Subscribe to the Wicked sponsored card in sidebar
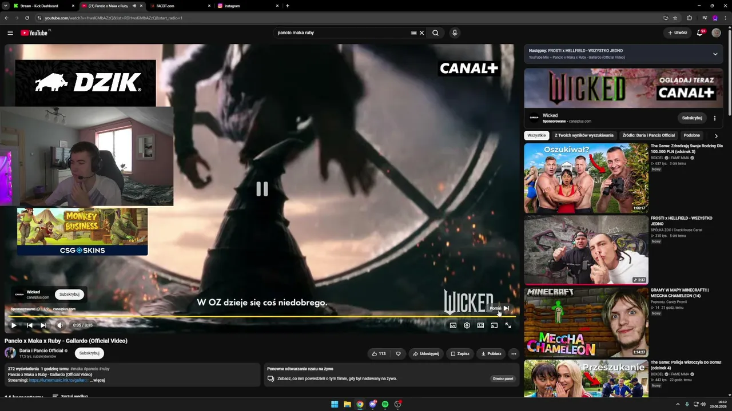Image resolution: width=732 pixels, height=411 pixels. [x=692, y=118]
